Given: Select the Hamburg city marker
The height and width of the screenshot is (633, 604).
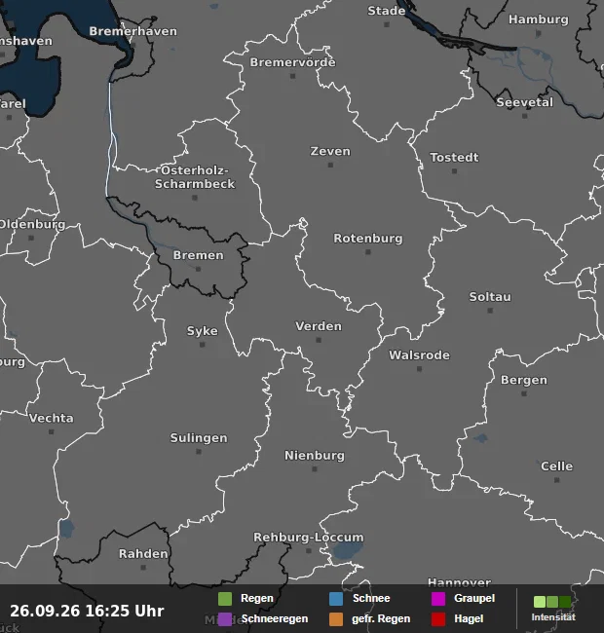Looking at the screenshot, I should 538,33.
